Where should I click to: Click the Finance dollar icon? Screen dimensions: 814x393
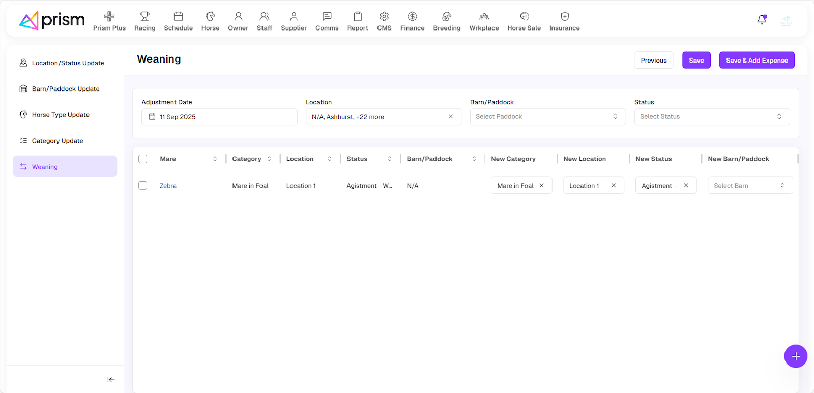coord(412,17)
